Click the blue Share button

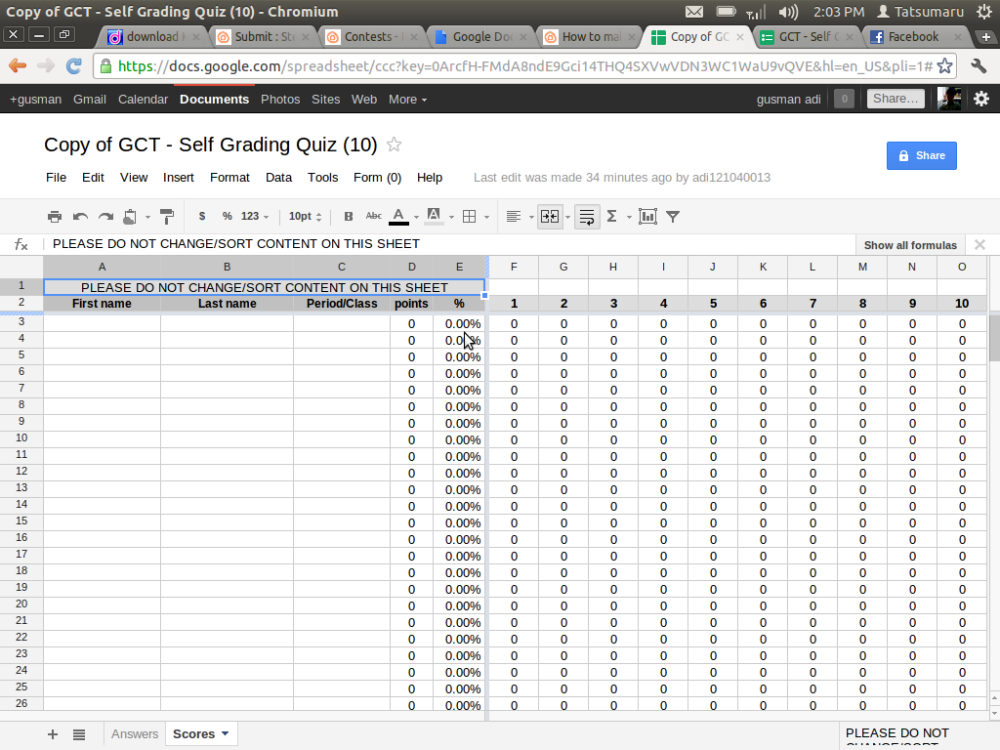[921, 155]
